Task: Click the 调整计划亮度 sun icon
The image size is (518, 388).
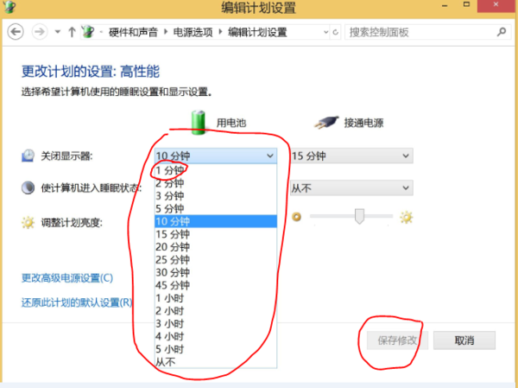Action: [x=28, y=222]
